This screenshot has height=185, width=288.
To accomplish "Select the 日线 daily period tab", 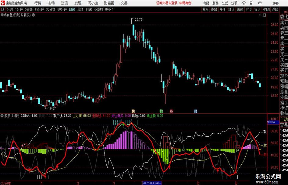I will [72, 9].
